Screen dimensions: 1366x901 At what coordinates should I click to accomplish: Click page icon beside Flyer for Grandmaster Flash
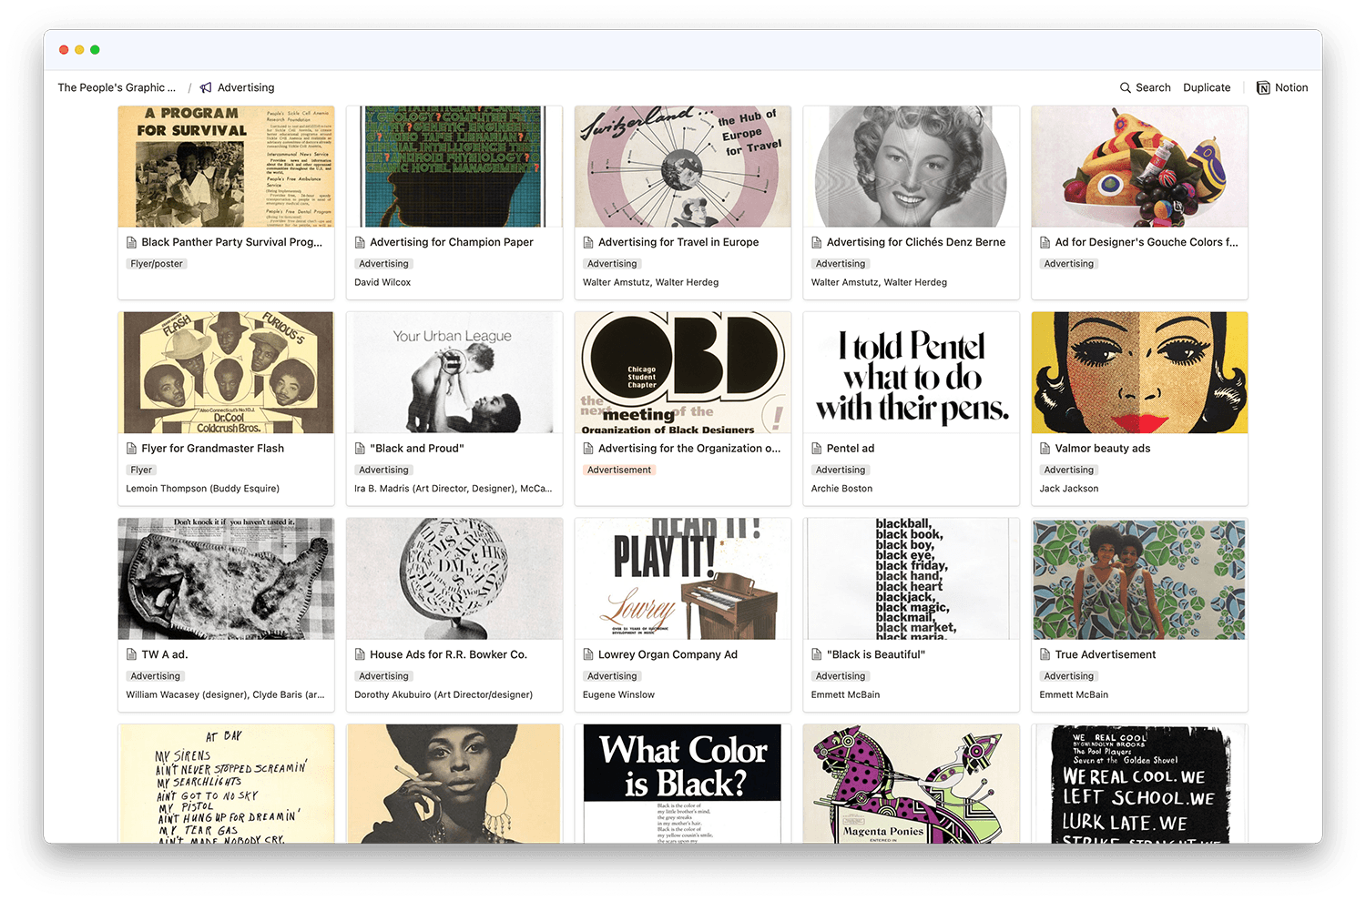(132, 448)
